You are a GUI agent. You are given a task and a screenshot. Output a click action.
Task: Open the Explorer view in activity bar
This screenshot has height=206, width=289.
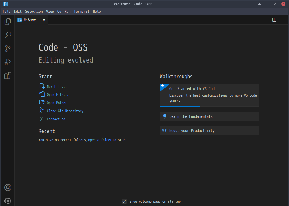coord(8,22)
